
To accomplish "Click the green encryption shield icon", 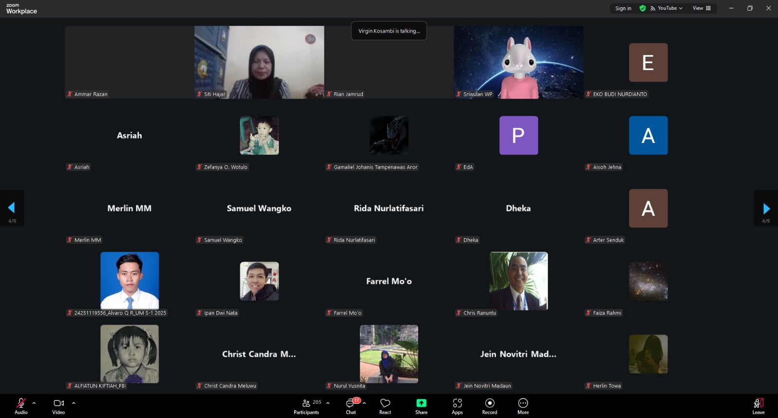I will (x=642, y=8).
